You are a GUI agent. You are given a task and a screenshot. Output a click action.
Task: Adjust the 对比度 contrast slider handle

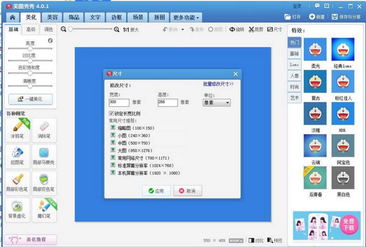(30, 61)
